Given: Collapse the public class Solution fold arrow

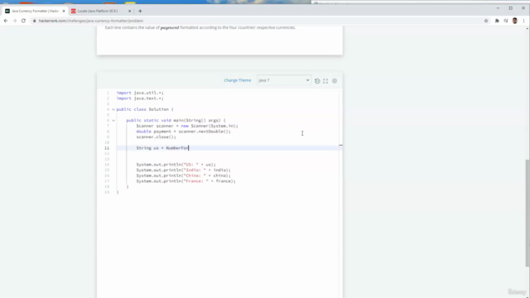Looking at the screenshot, I should 113,109.
